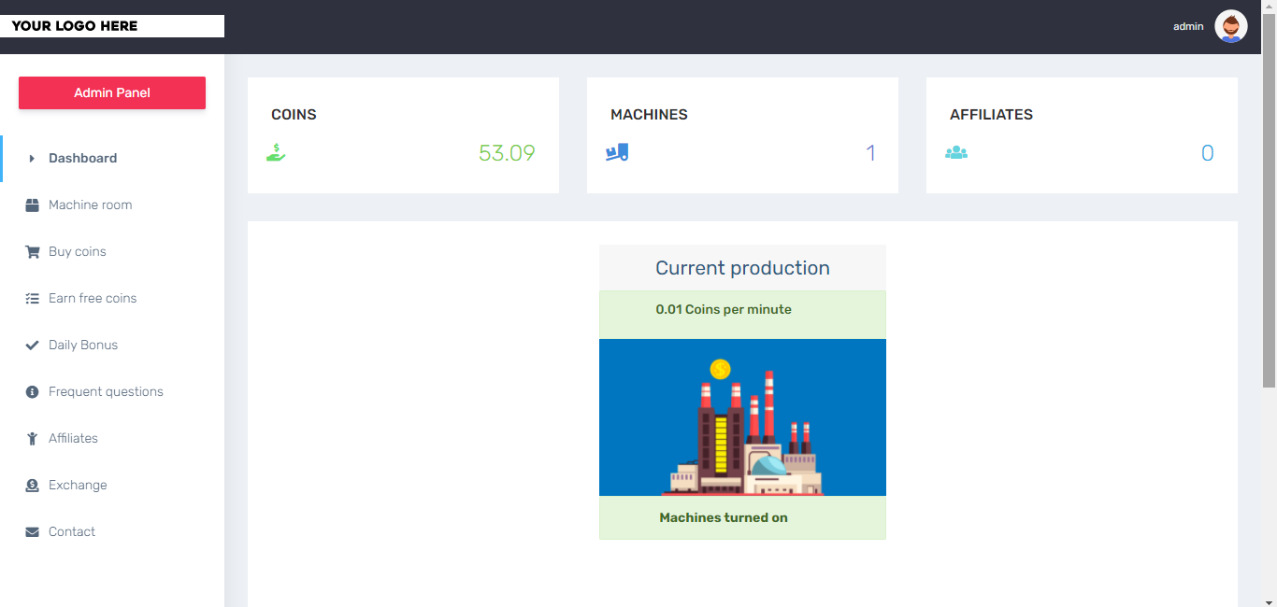Open the Exchange page
Image resolution: width=1277 pixels, height=607 pixels.
click(x=112, y=486)
